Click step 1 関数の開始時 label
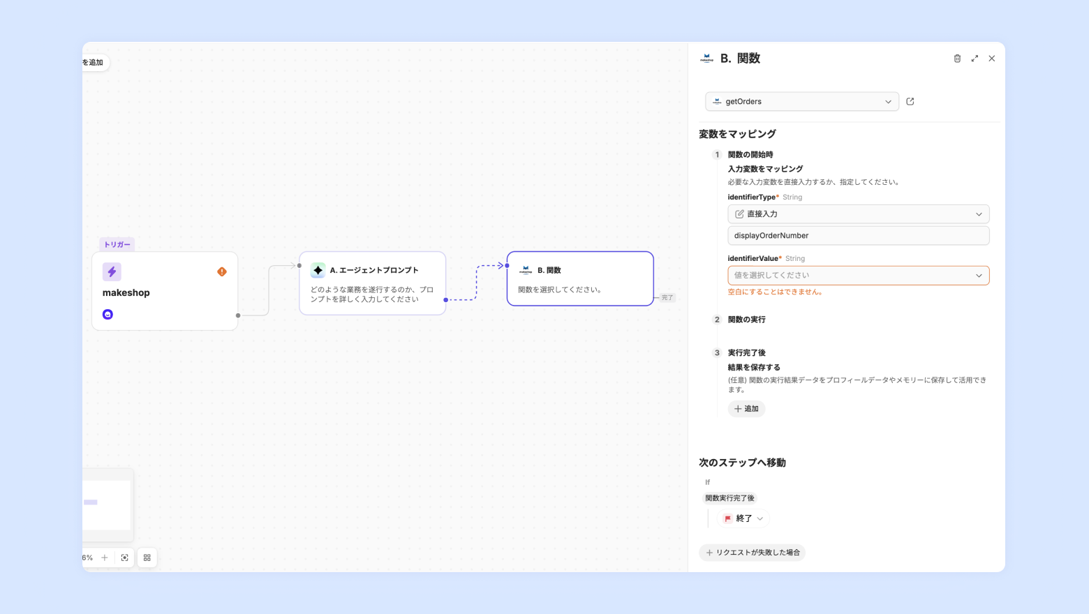This screenshot has height=614, width=1089. (x=750, y=155)
